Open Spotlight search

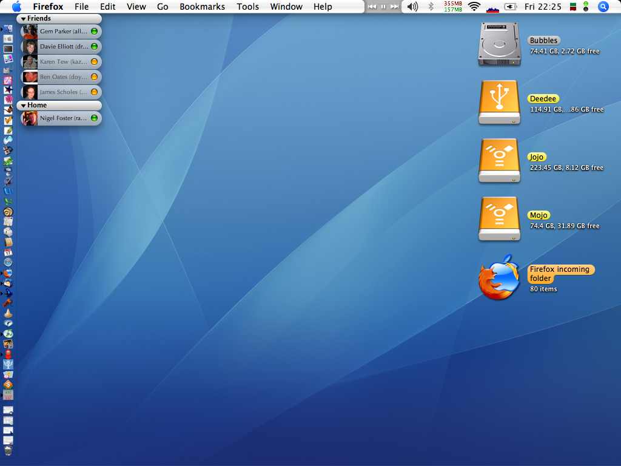[603, 7]
